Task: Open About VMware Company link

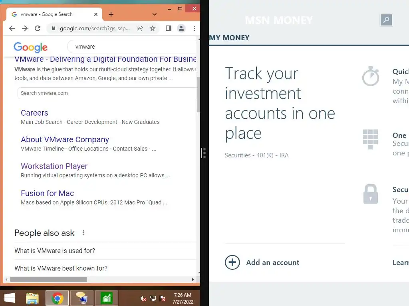Action: pos(65,139)
